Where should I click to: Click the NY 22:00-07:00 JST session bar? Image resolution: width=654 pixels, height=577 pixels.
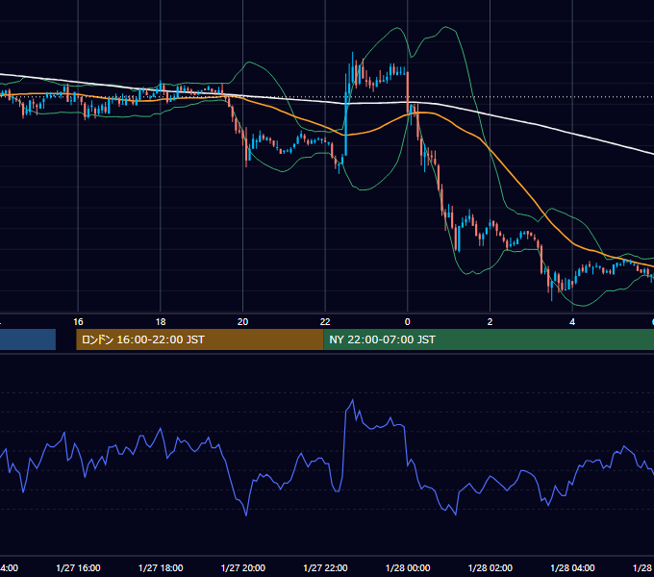pyautogui.click(x=489, y=339)
